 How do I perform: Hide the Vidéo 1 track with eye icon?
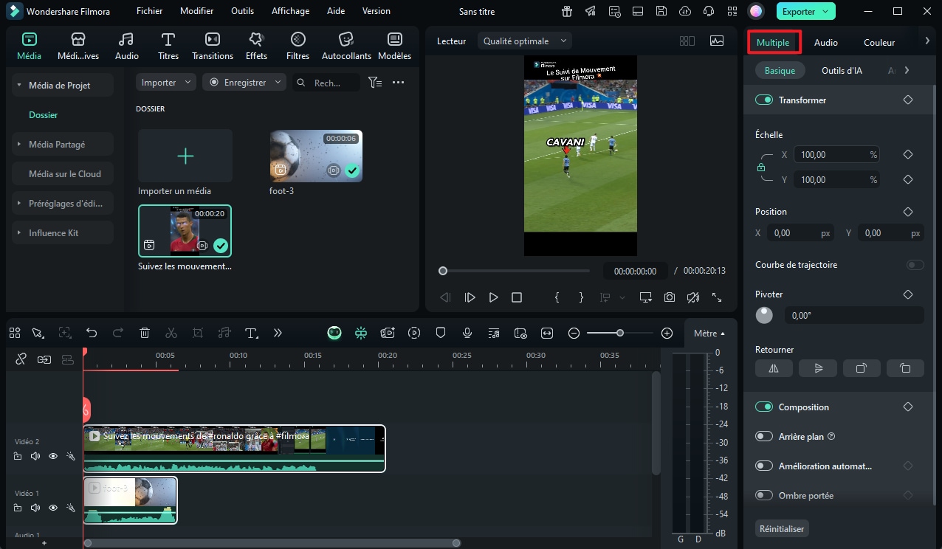tap(53, 508)
